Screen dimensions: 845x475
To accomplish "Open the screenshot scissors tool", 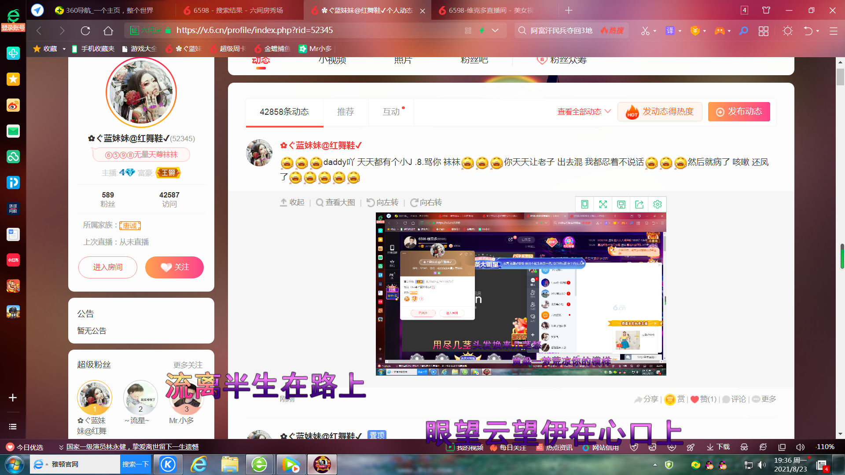I will [x=645, y=31].
